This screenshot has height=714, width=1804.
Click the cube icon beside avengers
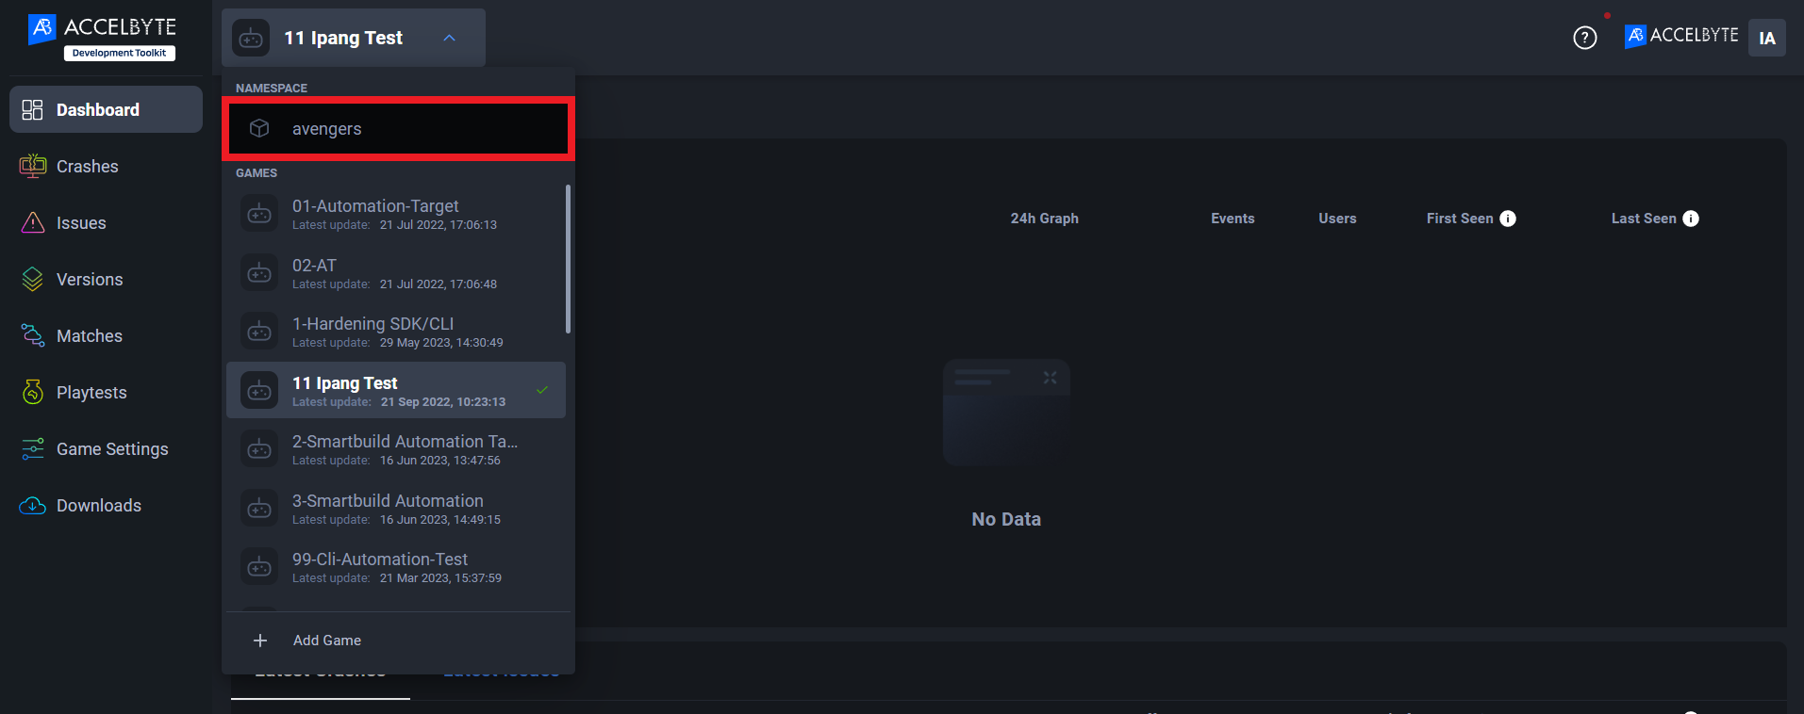tap(259, 128)
